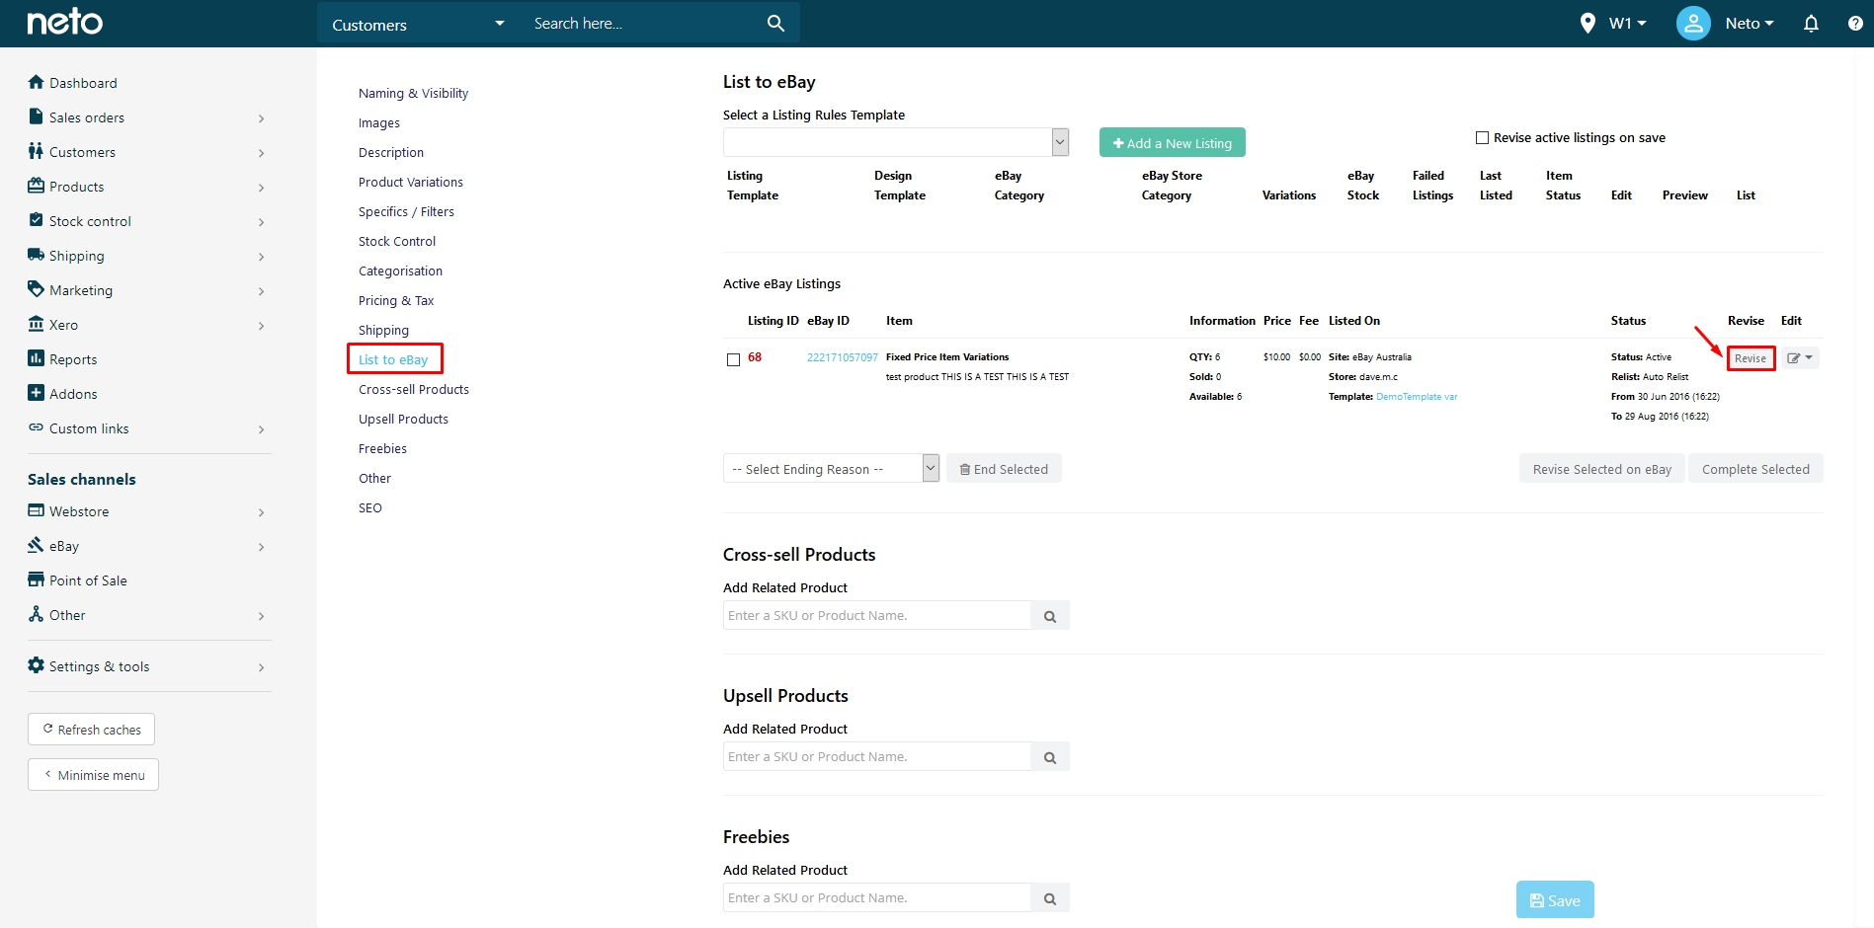The height and width of the screenshot is (928, 1874).
Task: Open the user avatar icon
Action: tap(1693, 23)
